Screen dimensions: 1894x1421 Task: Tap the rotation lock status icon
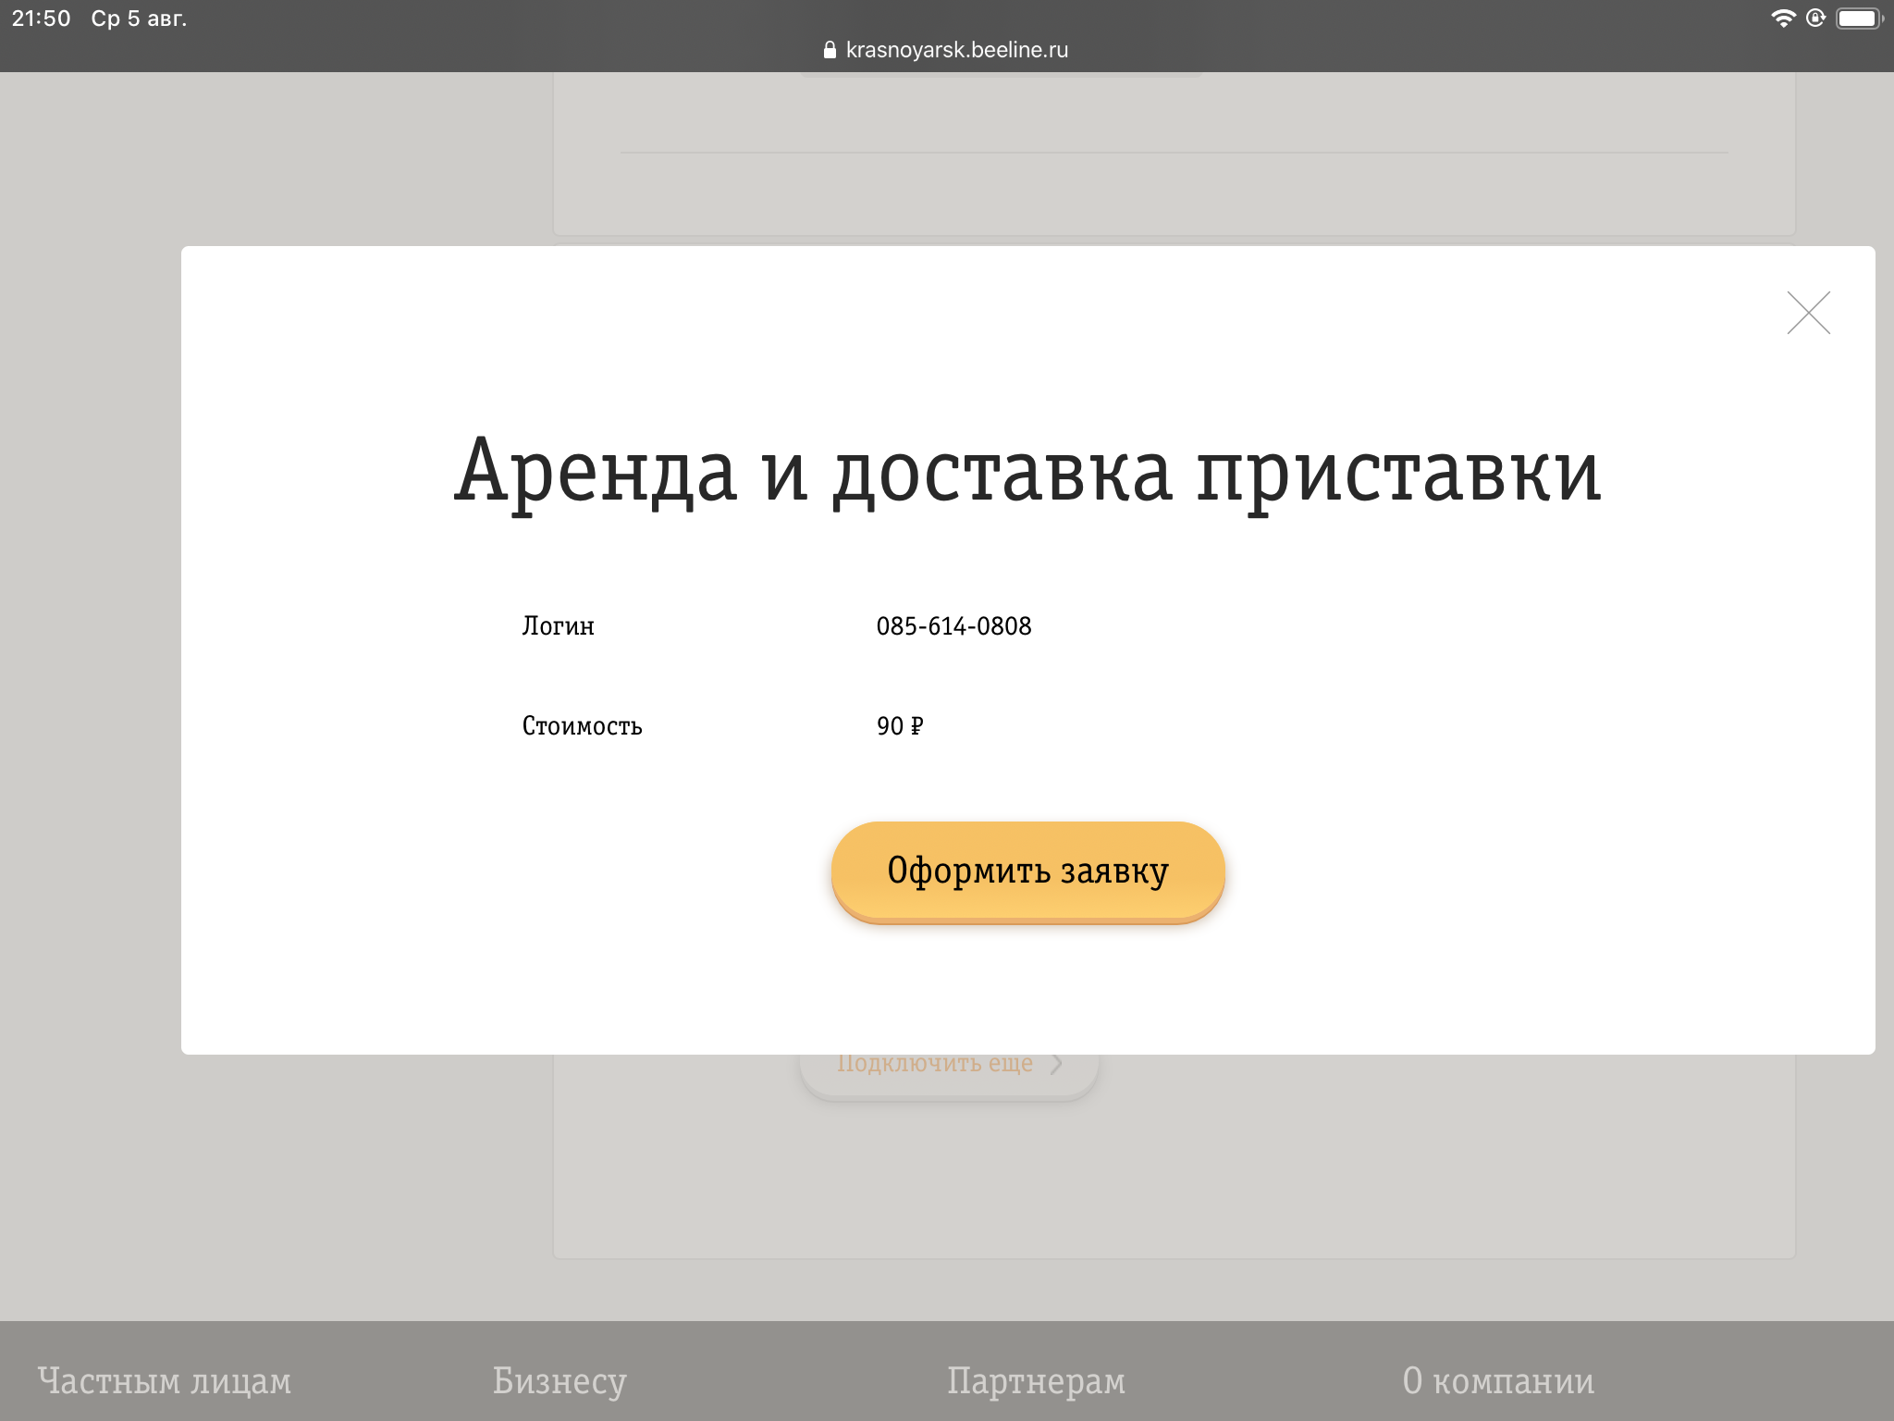pyautogui.click(x=1815, y=19)
